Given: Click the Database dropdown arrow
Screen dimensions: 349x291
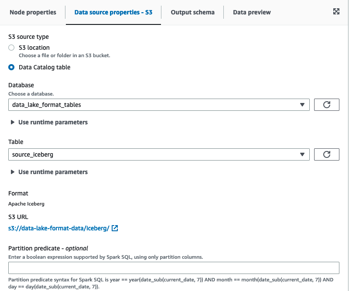Looking at the screenshot, I should tap(302, 105).
